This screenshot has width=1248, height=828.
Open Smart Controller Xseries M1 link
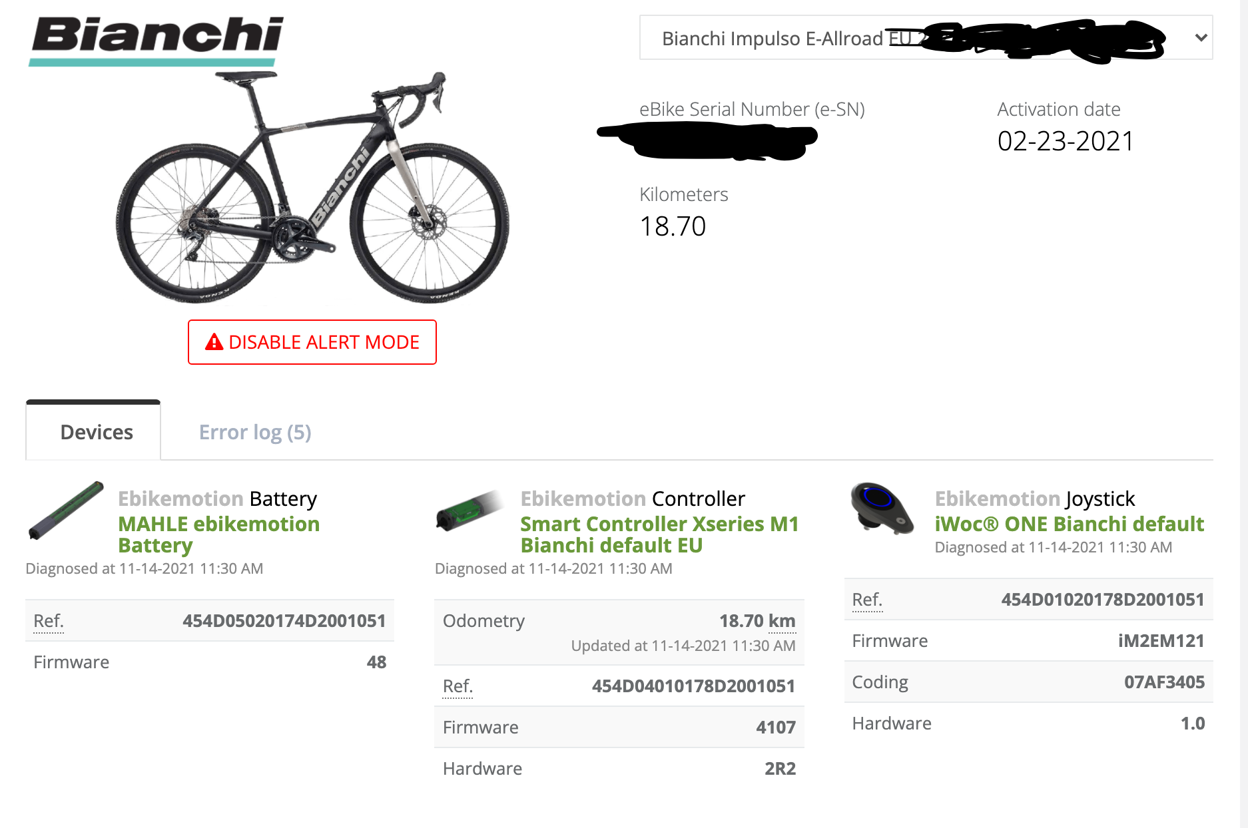pos(659,534)
